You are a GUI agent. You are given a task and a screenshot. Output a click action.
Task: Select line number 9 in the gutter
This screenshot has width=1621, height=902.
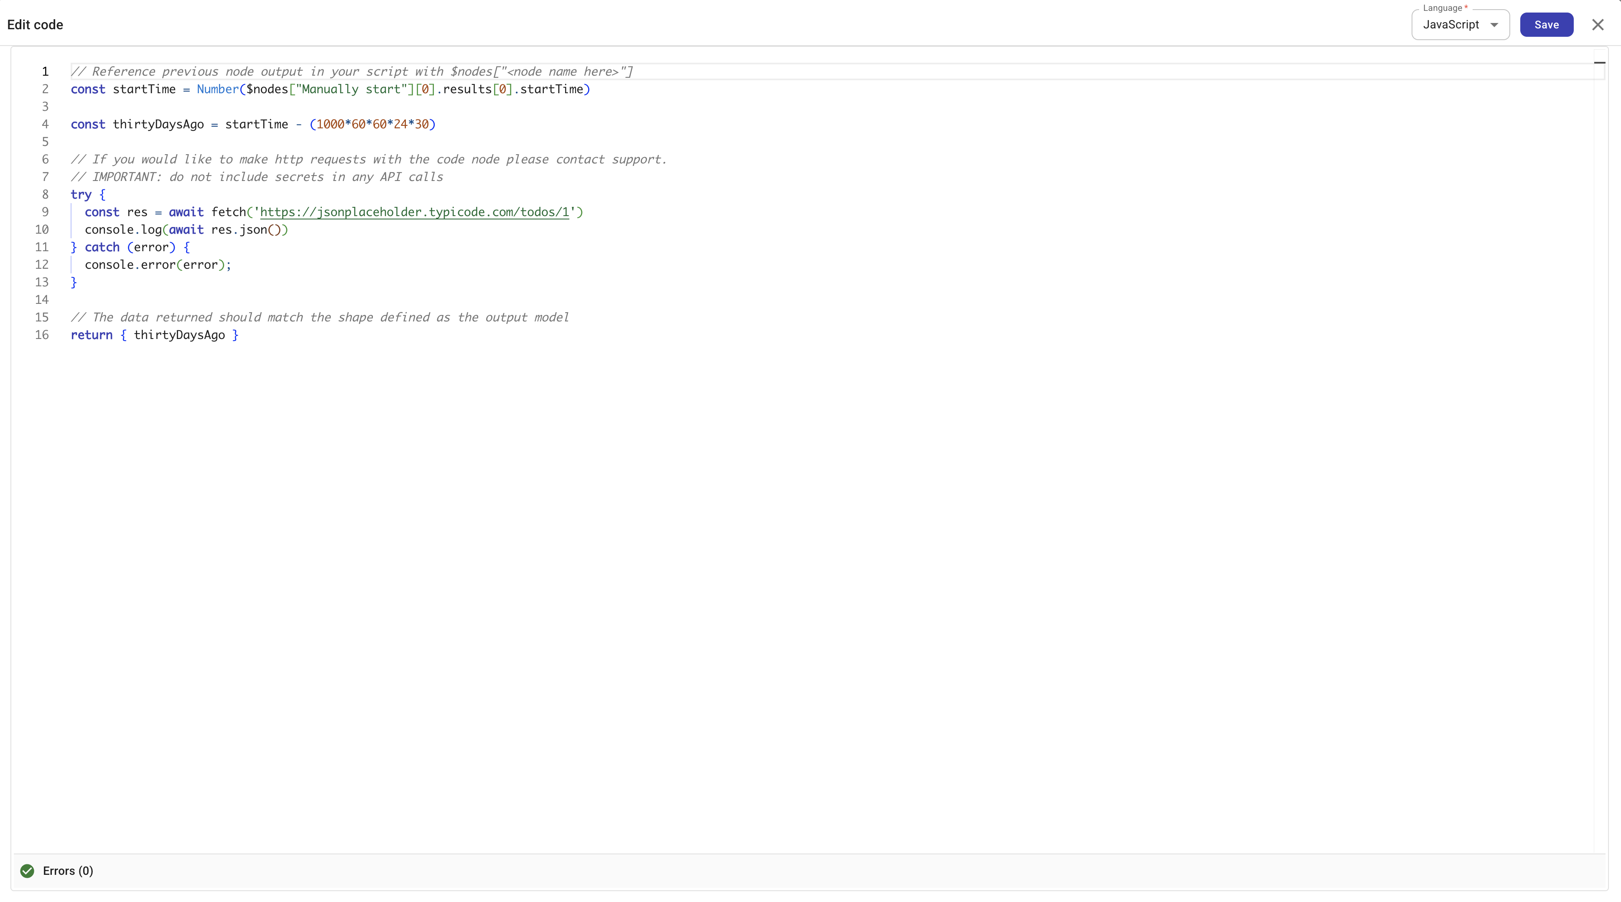coord(44,212)
